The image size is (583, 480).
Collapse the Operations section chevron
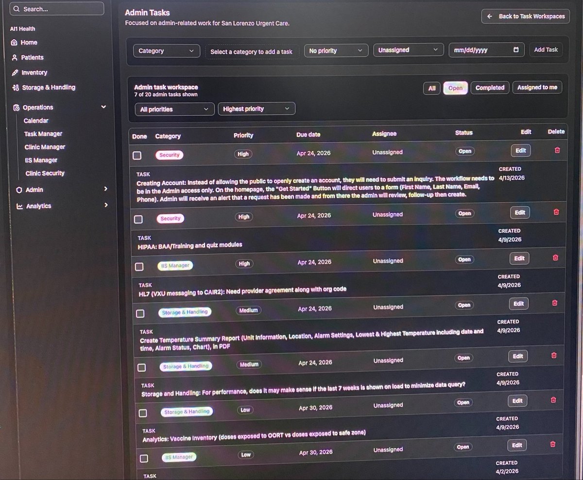(x=103, y=107)
